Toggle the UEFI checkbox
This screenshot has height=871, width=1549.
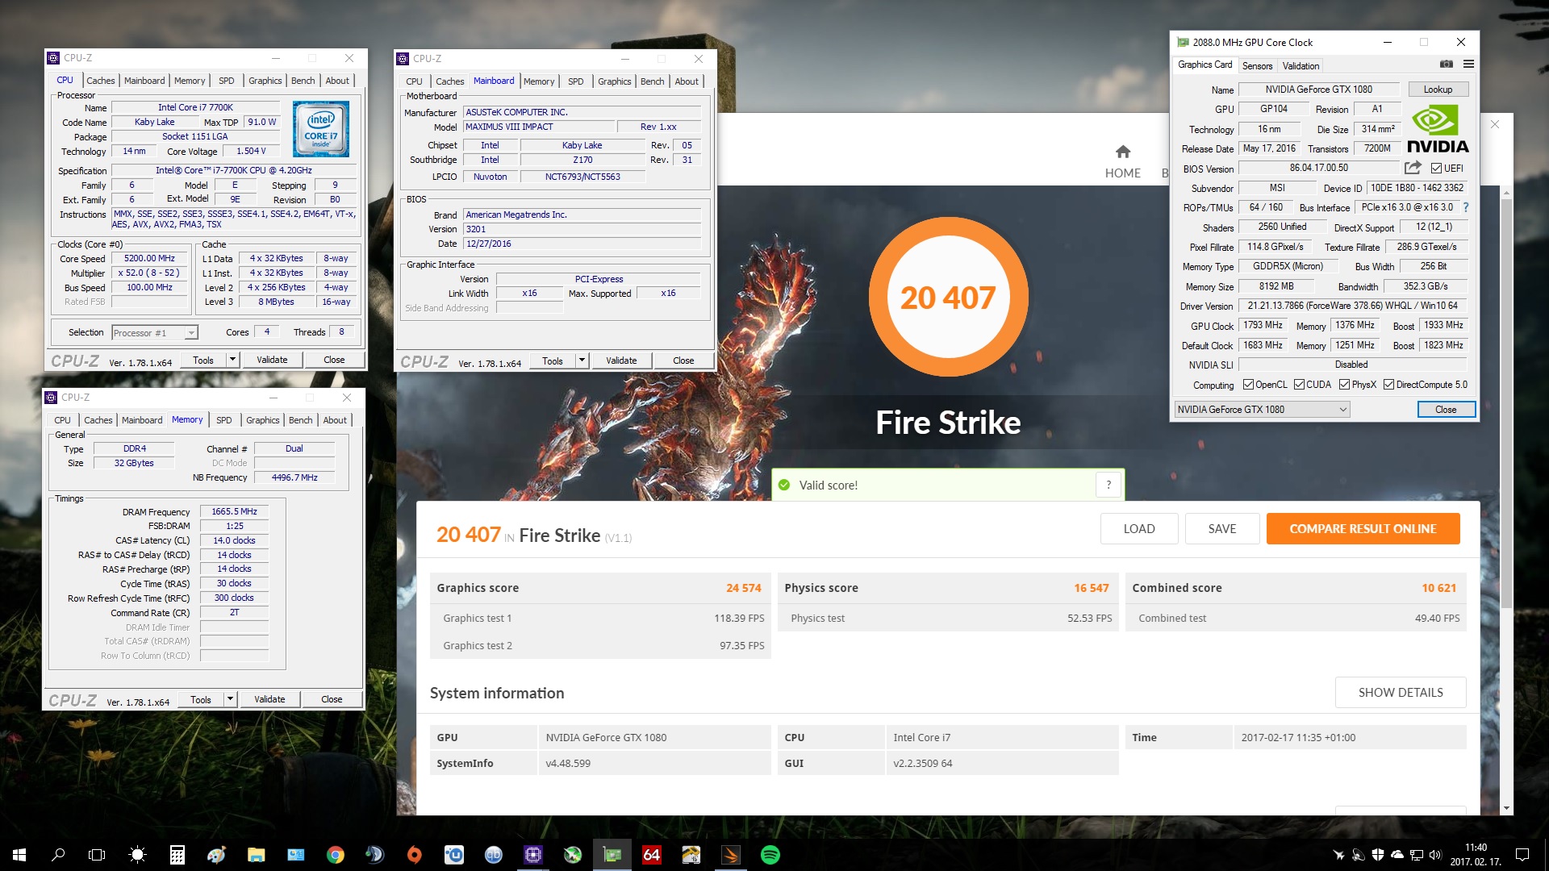(1436, 168)
